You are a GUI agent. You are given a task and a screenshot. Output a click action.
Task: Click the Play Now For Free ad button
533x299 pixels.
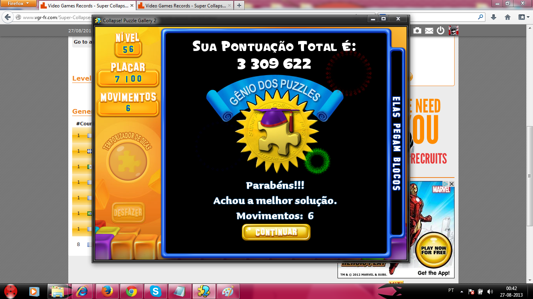pos(434,250)
